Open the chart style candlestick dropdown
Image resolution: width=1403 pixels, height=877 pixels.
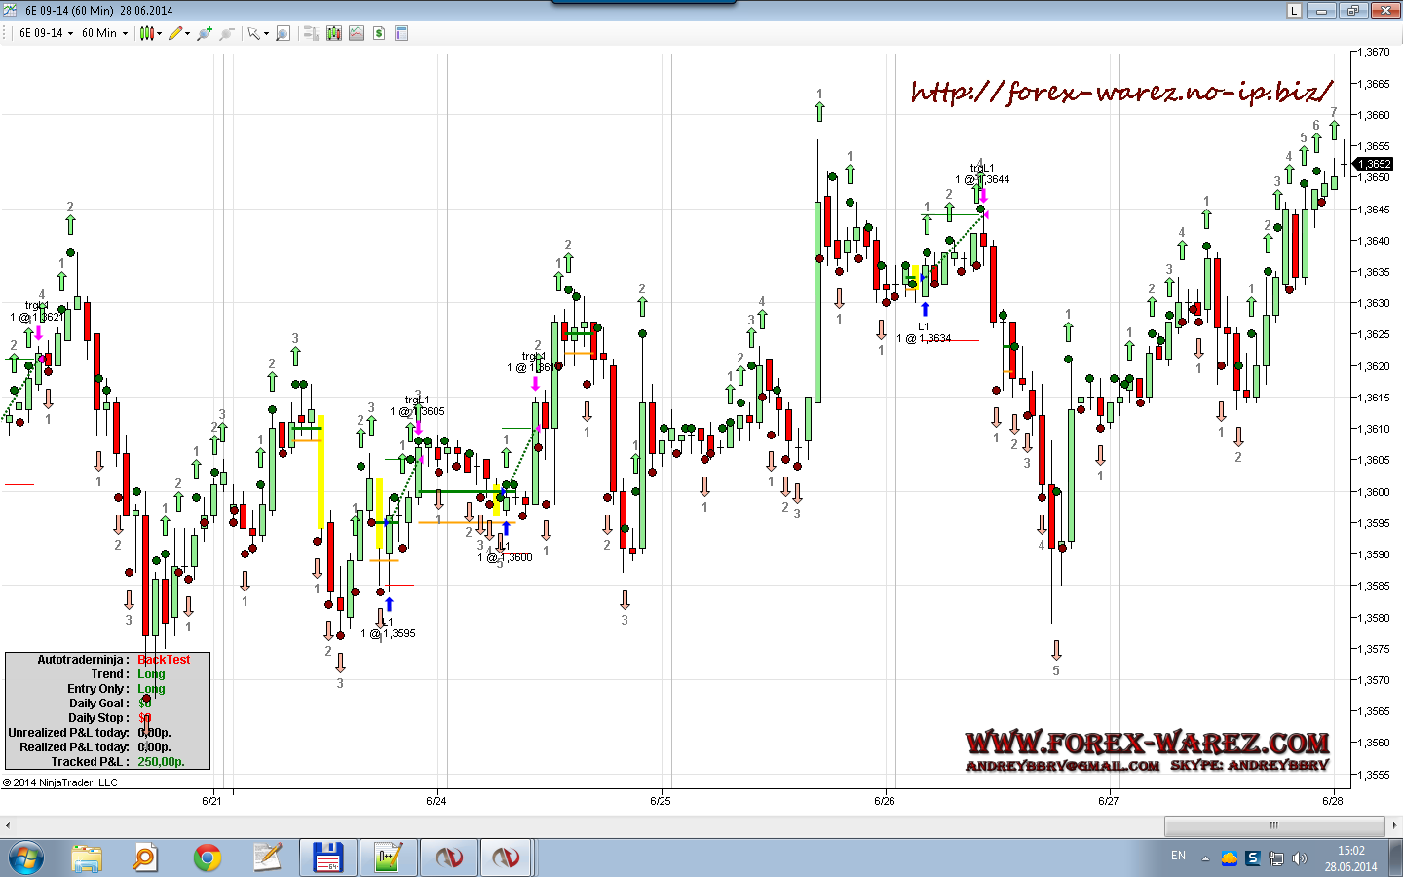coord(149,33)
